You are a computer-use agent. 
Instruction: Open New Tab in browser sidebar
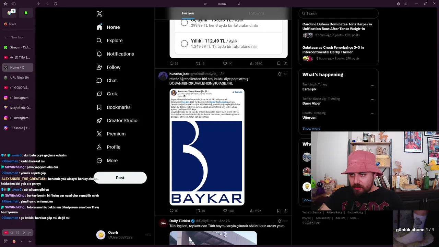point(17,37)
